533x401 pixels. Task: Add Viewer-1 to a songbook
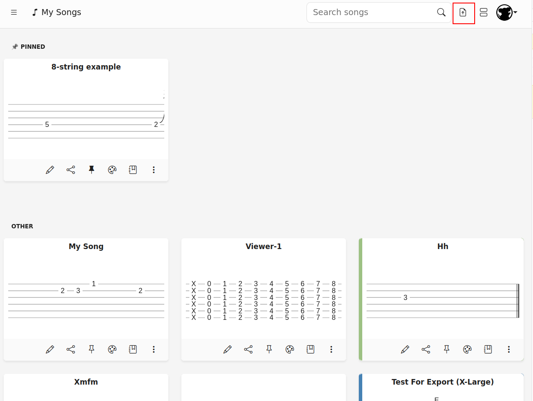click(x=310, y=350)
